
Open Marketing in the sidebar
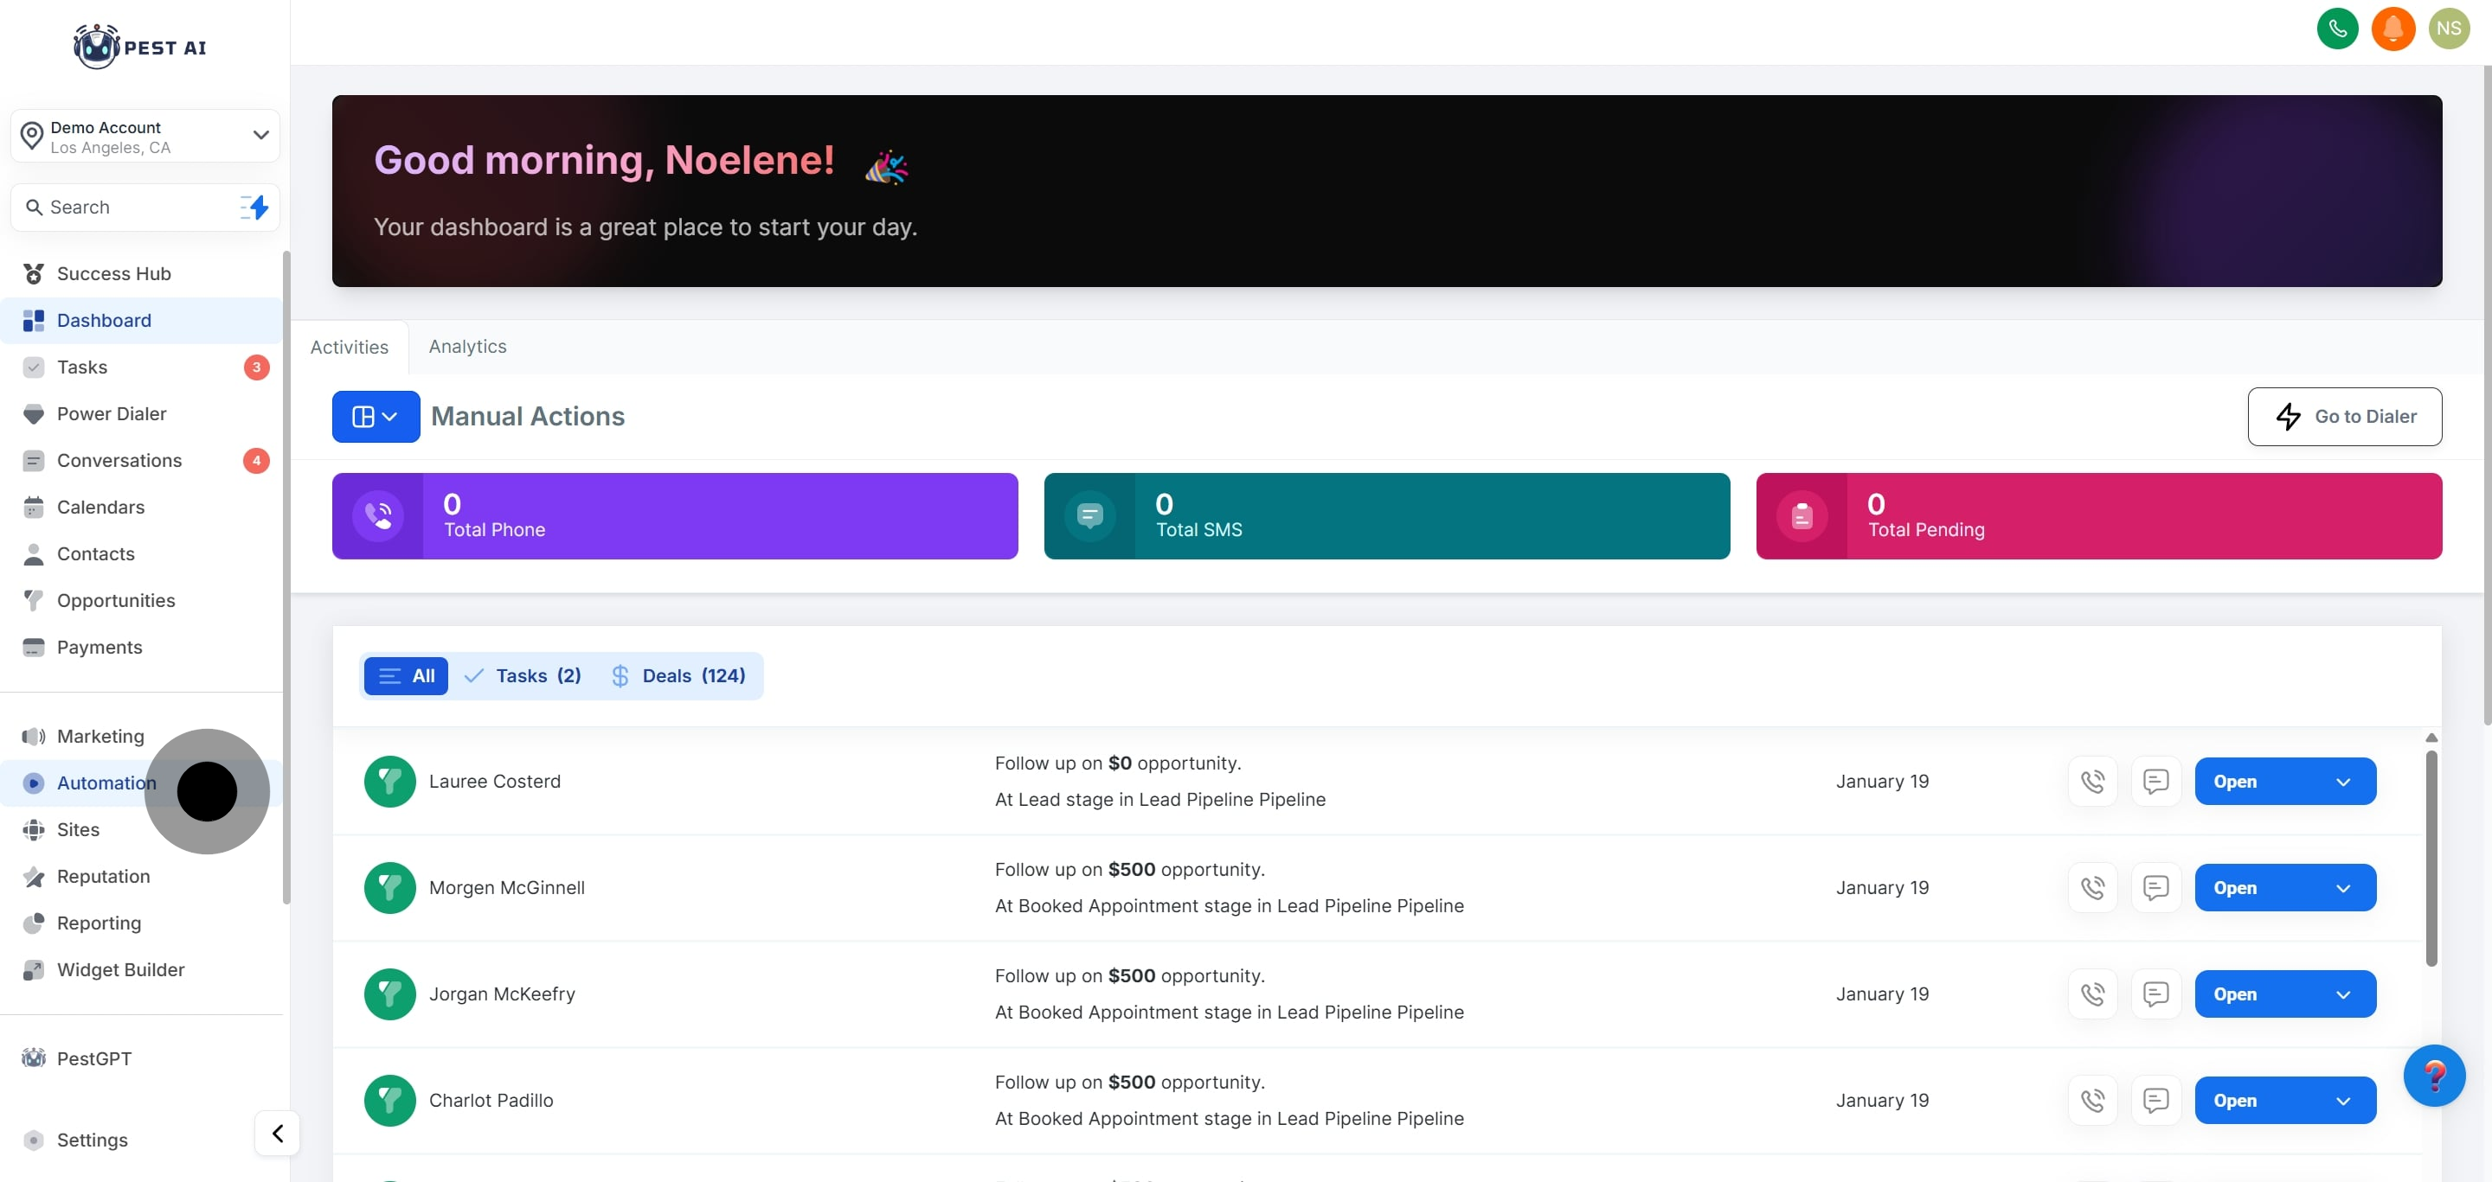click(141, 737)
